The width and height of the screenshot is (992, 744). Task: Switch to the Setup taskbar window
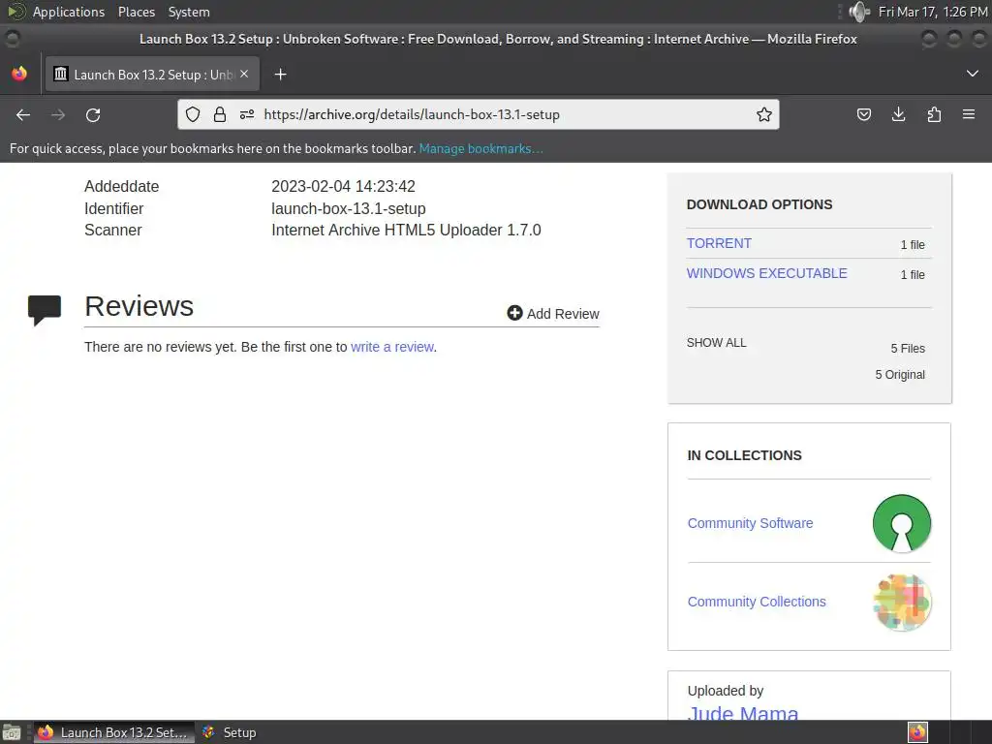click(230, 732)
